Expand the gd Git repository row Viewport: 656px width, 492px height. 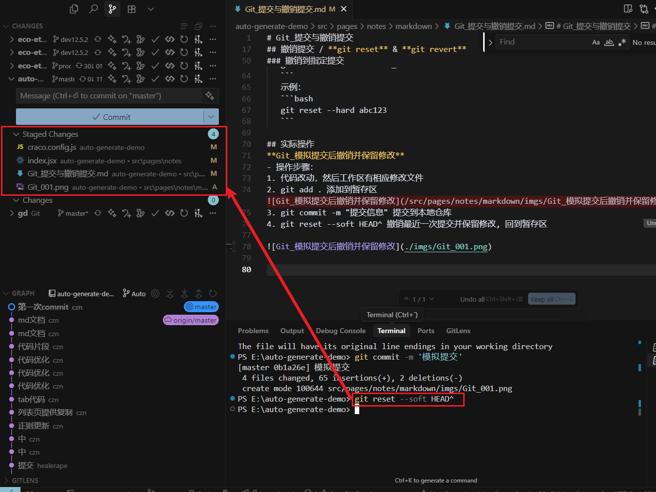coord(12,213)
